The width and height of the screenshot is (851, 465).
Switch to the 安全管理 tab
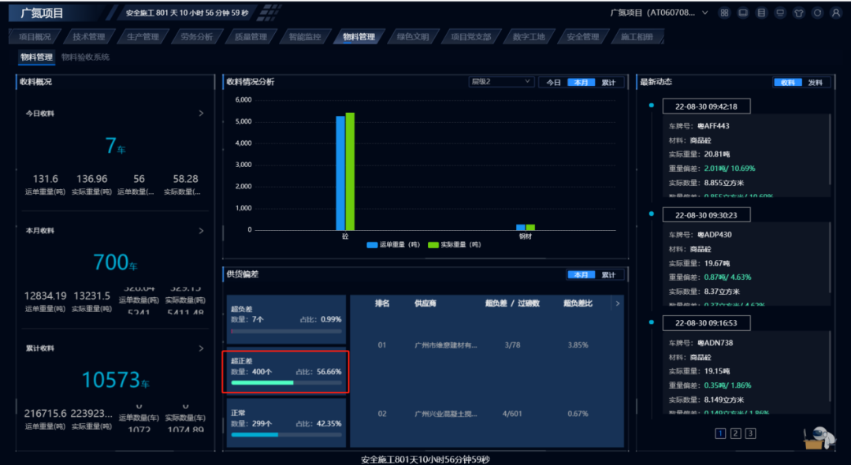tap(582, 37)
